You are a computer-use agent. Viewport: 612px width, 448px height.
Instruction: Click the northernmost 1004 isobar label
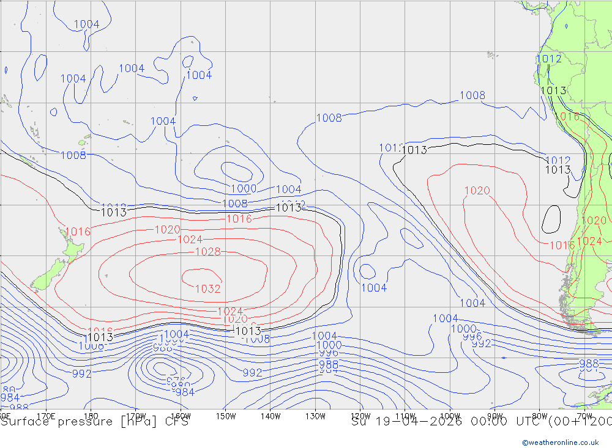coord(86,24)
